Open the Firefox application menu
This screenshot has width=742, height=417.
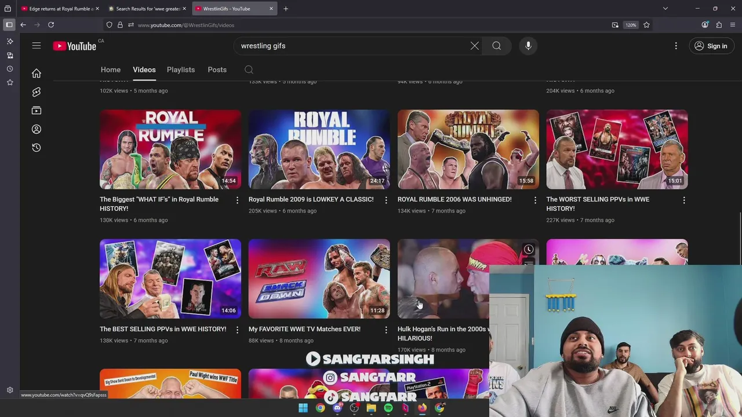click(x=733, y=25)
